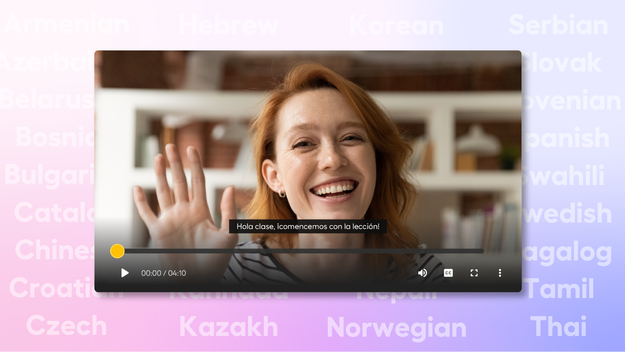Pick the Swahili language label
This screenshot has height=352, width=625.
tap(564, 176)
